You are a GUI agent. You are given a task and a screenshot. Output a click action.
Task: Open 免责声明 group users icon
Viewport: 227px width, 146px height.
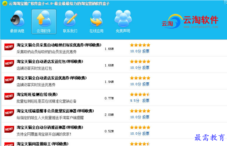(123, 21)
